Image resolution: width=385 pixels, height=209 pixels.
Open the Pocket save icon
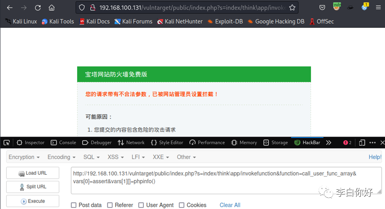click(x=322, y=8)
